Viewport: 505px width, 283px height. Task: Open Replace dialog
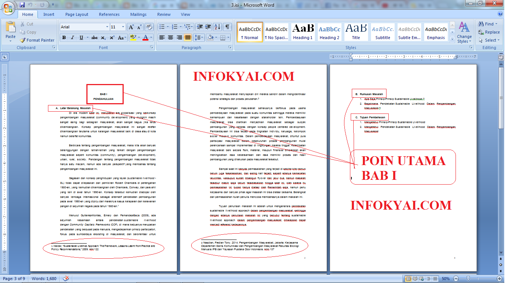pos(489,32)
